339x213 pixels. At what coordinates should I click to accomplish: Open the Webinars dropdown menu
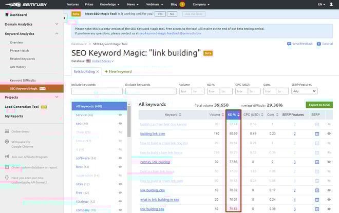pos(155,4)
